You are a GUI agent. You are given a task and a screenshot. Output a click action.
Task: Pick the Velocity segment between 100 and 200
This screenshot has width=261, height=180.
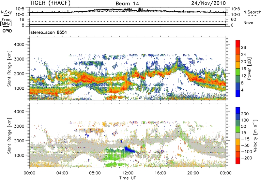click(238, 117)
